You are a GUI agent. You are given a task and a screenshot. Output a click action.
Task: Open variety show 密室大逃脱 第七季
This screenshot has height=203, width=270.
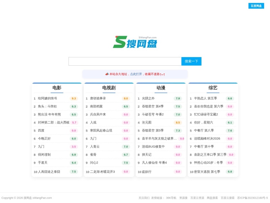[x=207, y=172]
